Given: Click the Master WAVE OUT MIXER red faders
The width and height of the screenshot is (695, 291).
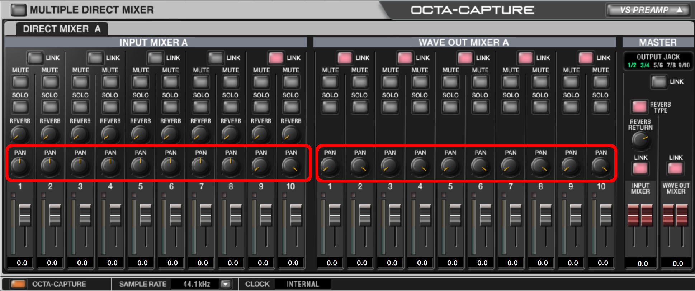Looking at the screenshot, I should pos(675,215).
